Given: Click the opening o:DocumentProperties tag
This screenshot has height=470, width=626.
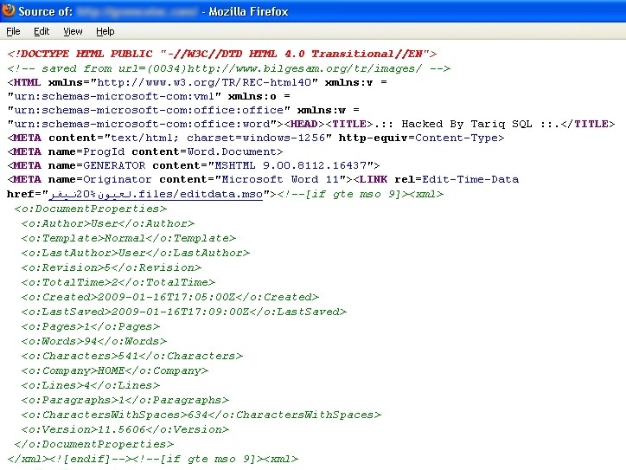Looking at the screenshot, I should pyautogui.click(x=91, y=209).
